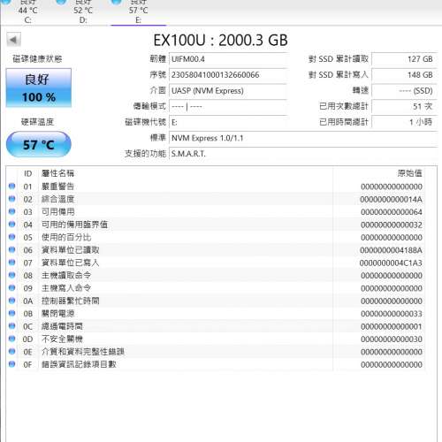Click rotation speed value ---- (SSD)
442x442 pixels.
tap(404, 91)
